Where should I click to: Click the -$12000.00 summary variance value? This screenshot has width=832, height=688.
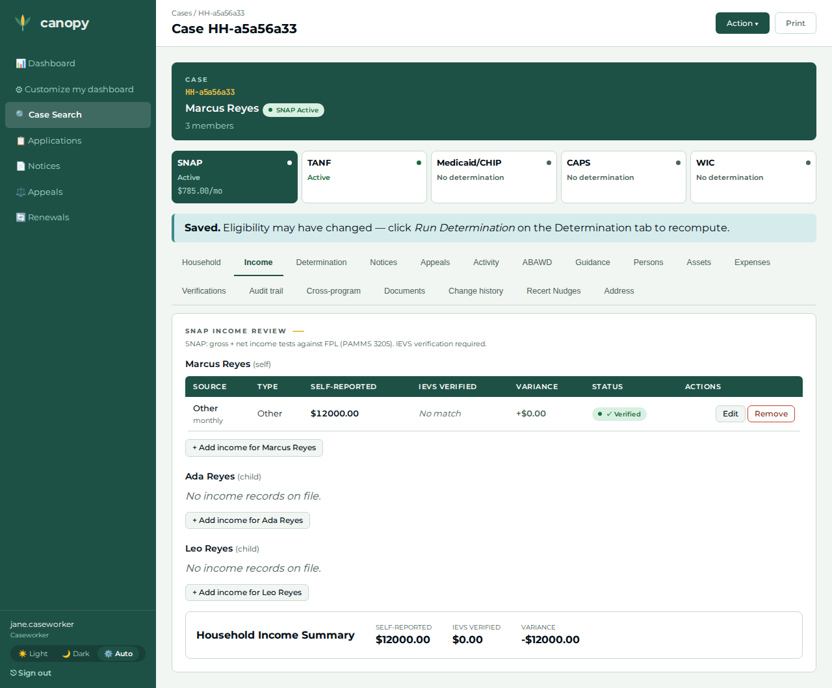tap(551, 640)
